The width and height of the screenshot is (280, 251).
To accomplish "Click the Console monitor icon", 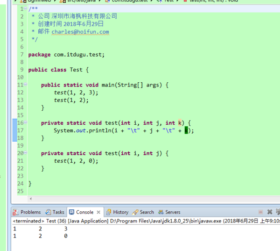I will click(71, 212).
